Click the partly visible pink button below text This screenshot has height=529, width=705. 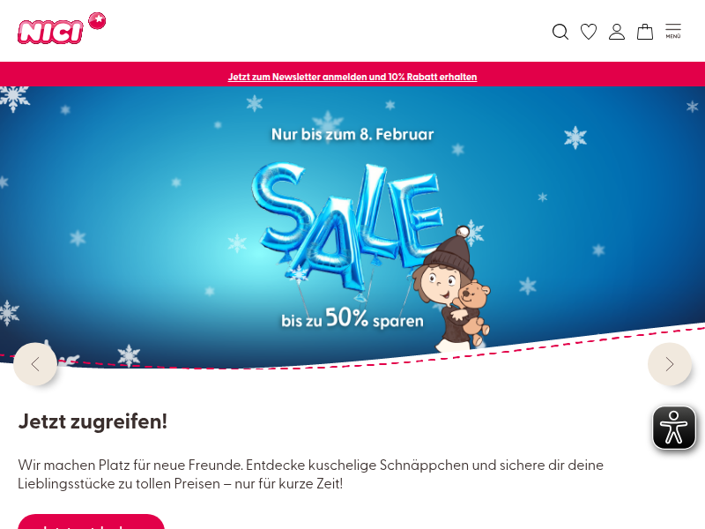[92, 522]
